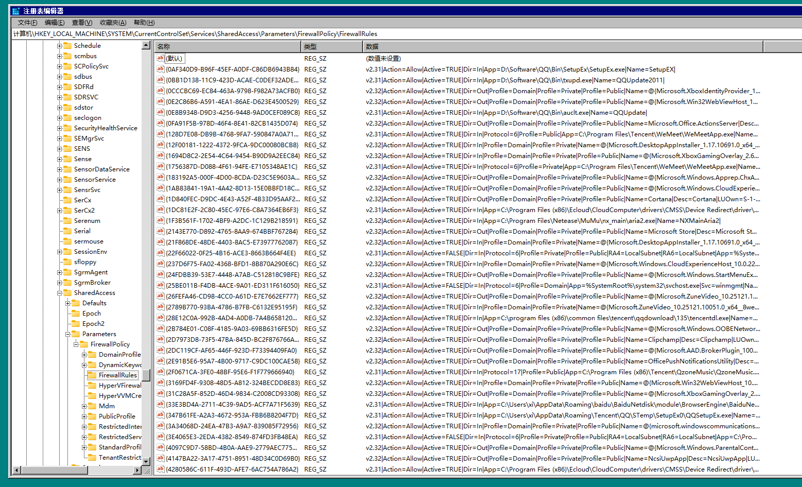
Task: Select the TenantRestrict tree key
Action: [119, 458]
